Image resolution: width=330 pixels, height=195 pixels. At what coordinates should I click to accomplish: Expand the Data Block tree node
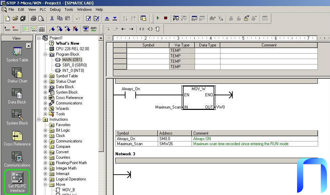coord(45,87)
